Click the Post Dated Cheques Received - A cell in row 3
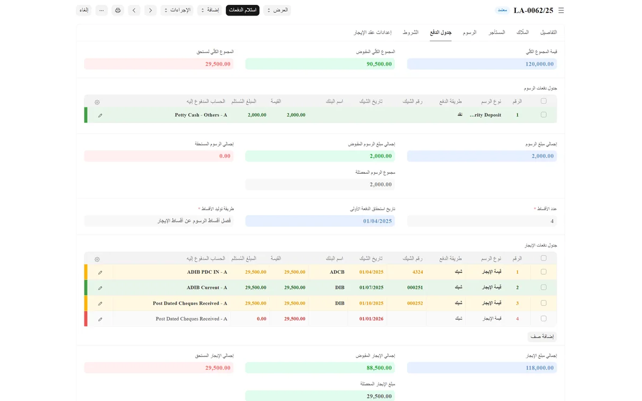This screenshot has height=401, width=642. (171, 303)
